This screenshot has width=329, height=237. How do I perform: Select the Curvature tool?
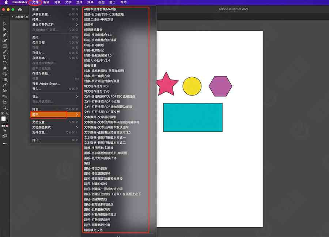5,40
